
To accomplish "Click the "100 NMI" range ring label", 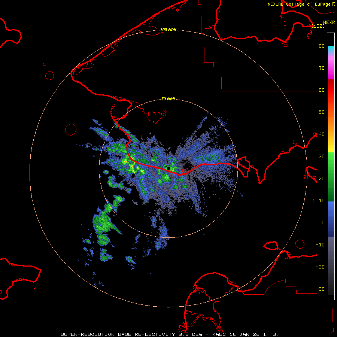I will click(x=168, y=30).
